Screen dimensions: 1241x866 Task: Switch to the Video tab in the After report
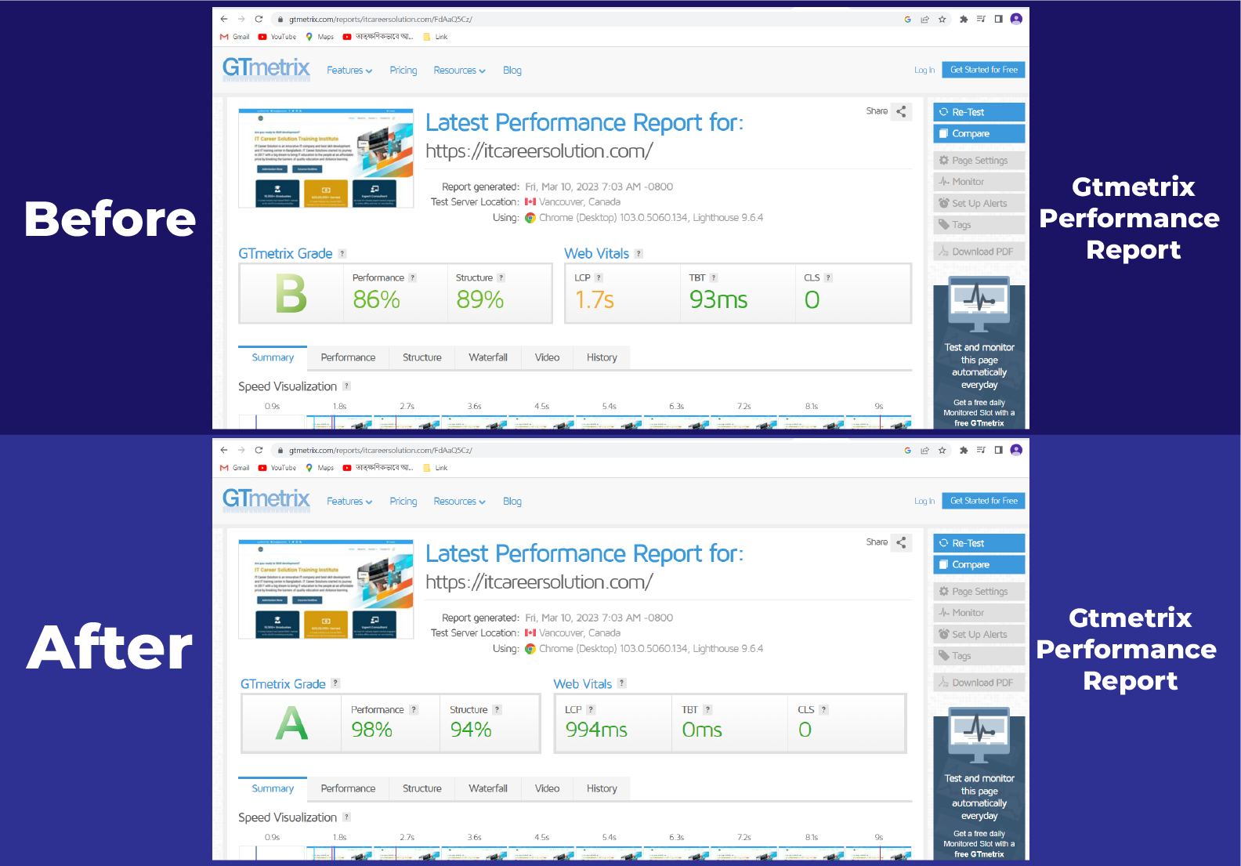(547, 788)
